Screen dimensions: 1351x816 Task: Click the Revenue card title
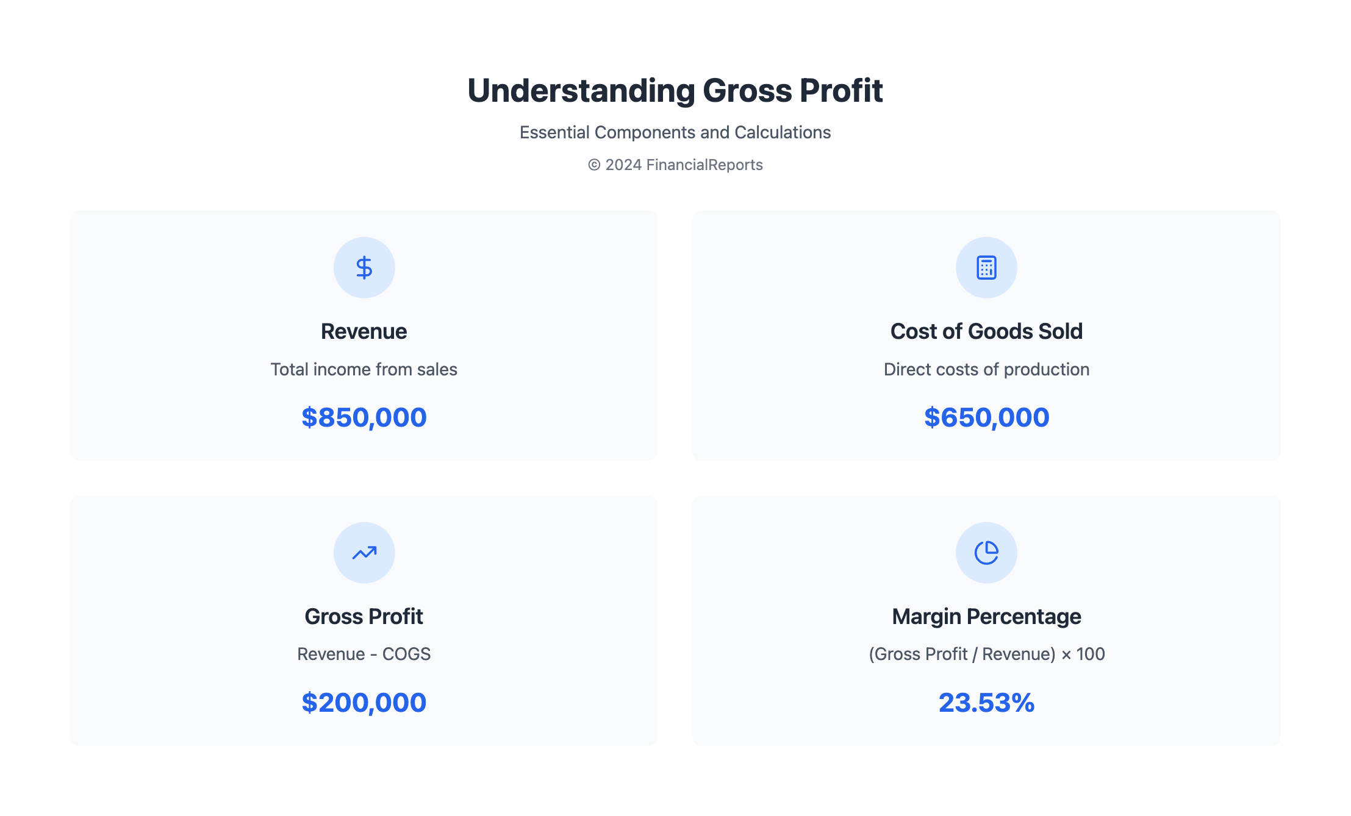364,332
